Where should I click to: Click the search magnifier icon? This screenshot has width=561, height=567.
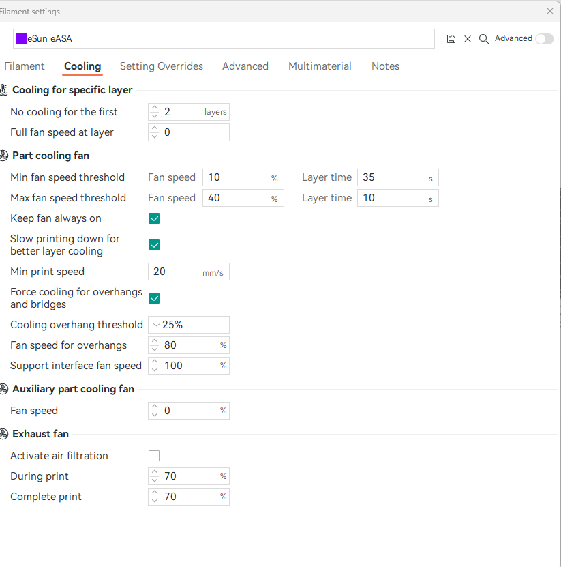click(484, 39)
